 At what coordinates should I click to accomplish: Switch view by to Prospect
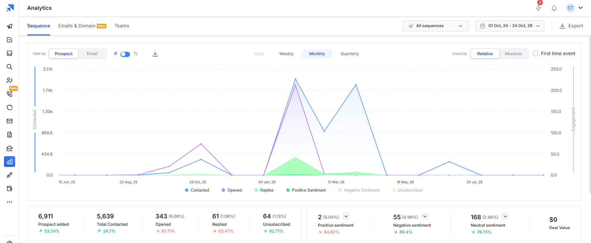[x=64, y=54]
